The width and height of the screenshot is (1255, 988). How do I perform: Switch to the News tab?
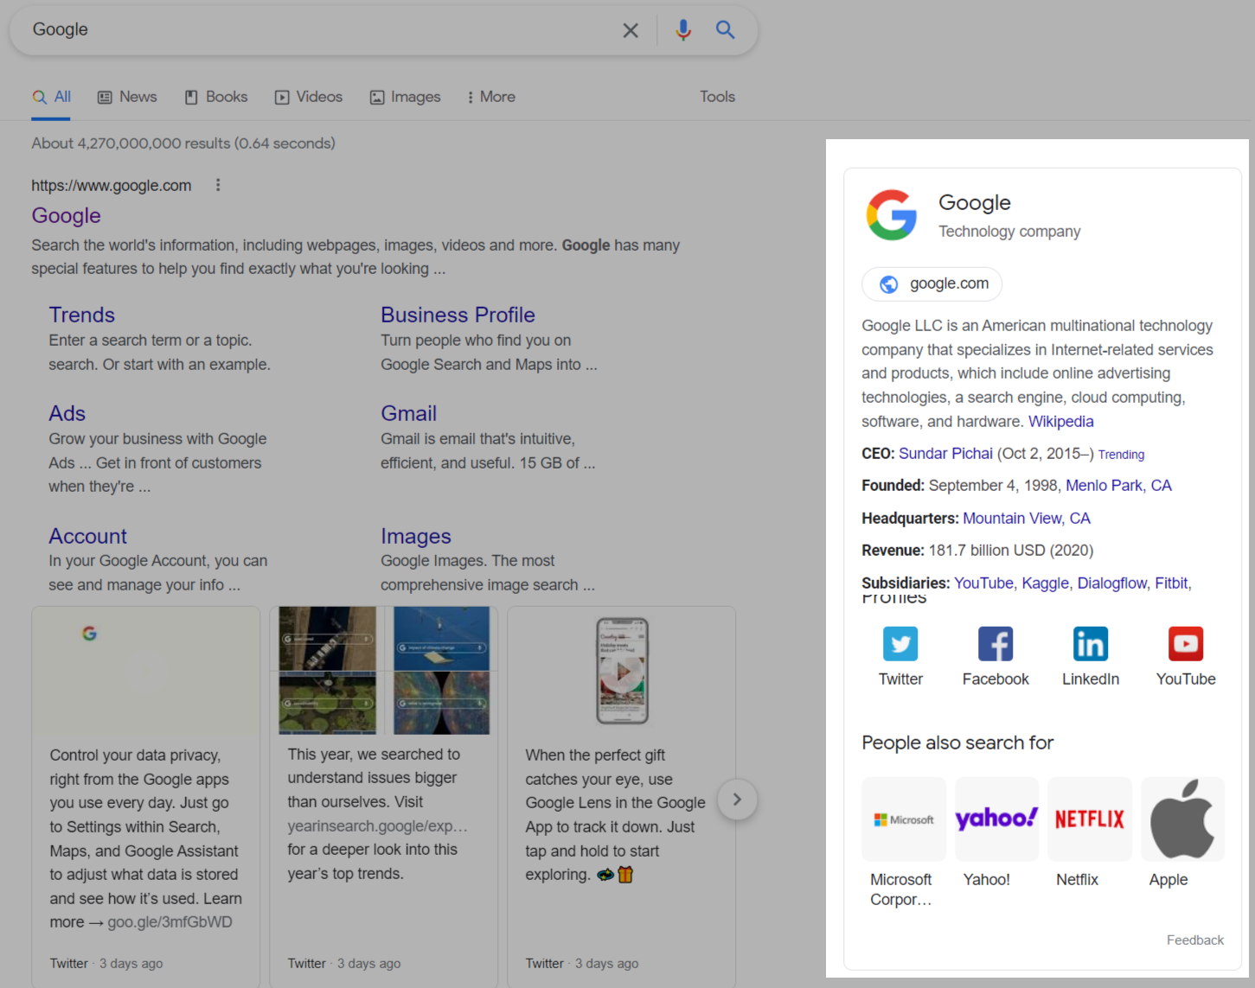point(127,97)
